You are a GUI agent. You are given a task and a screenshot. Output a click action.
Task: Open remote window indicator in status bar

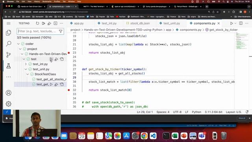(7, 112)
